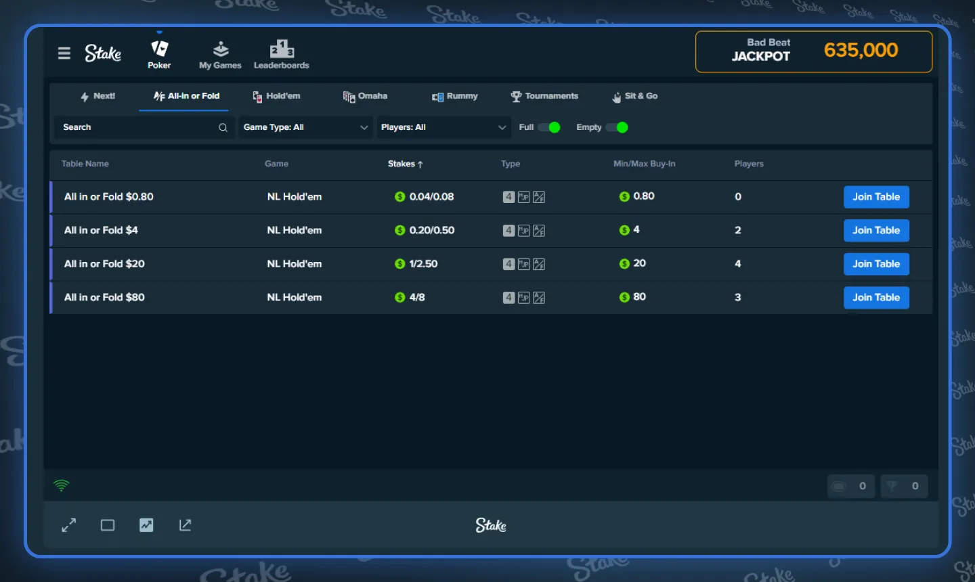Select the All-In or Fold tab
Screen dimensions: 975x582
186,96
